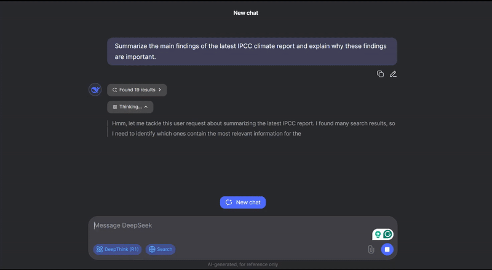Focus the Message DeepSeek input field
This screenshot has height=270, width=492.
tap(228, 225)
